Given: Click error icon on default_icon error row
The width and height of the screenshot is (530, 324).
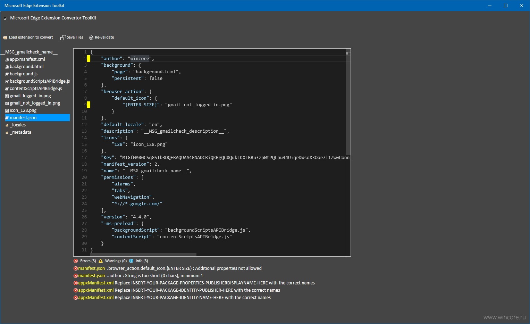Looking at the screenshot, I should (x=76, y=268).
